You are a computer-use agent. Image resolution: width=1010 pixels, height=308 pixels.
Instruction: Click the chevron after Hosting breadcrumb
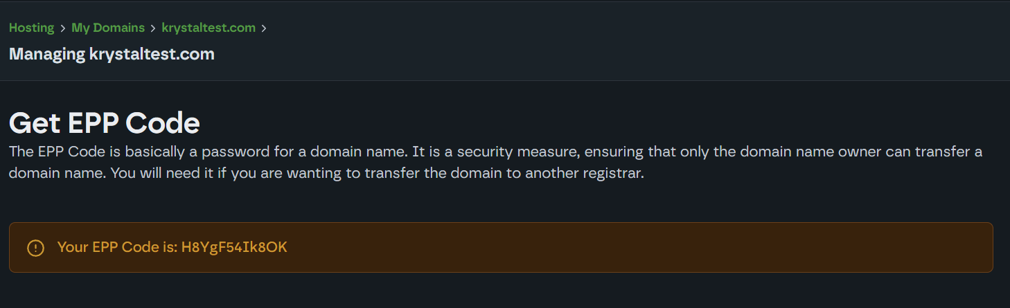(63, 28)
